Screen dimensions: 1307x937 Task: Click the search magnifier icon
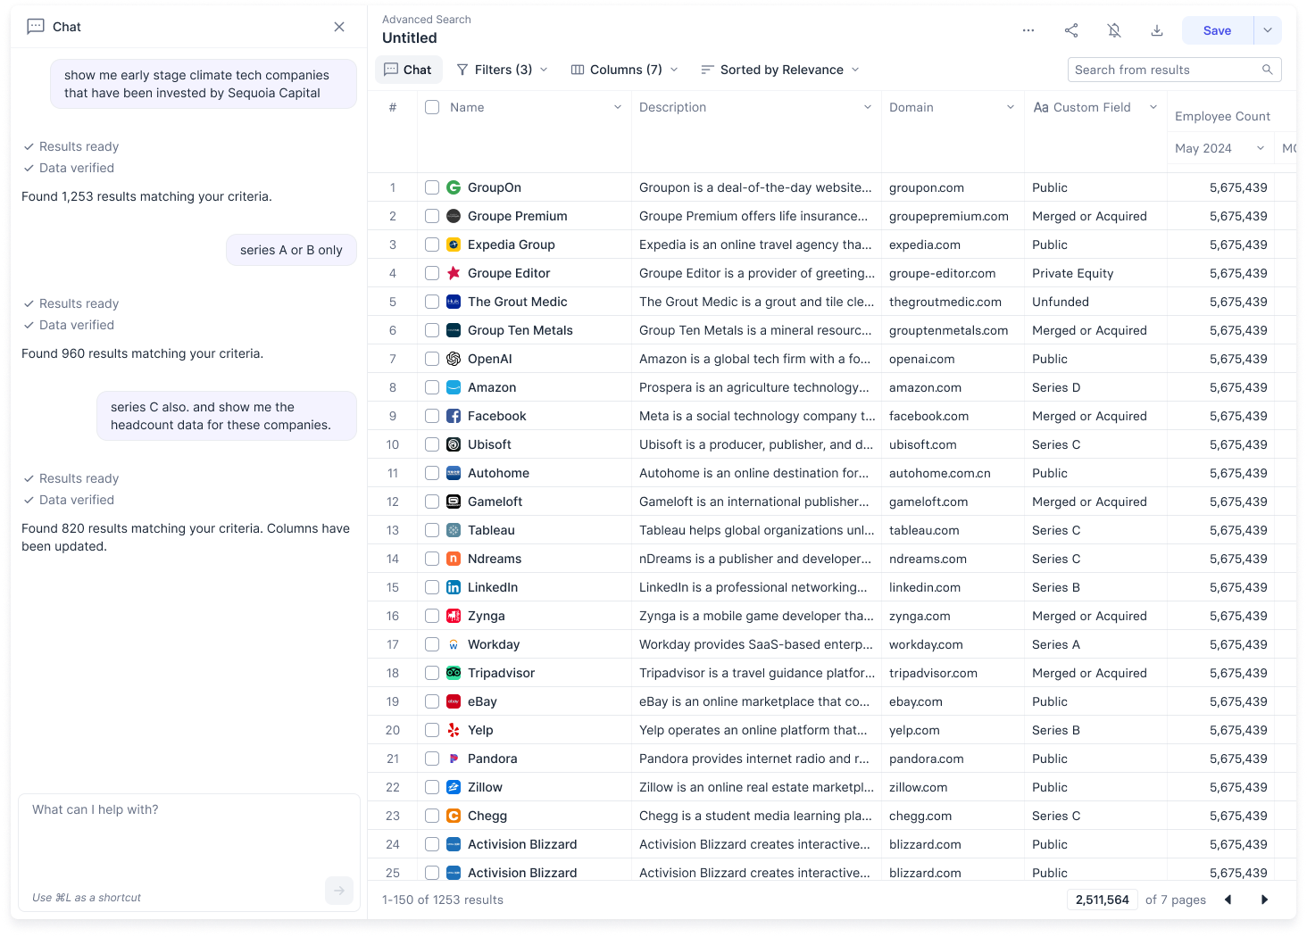[x=1268, y=70]
